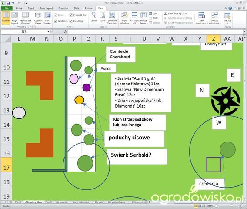Uncheck the Formula Bar checkbox
This screenshot has width=247, height=209.
[x=71, y=15]
